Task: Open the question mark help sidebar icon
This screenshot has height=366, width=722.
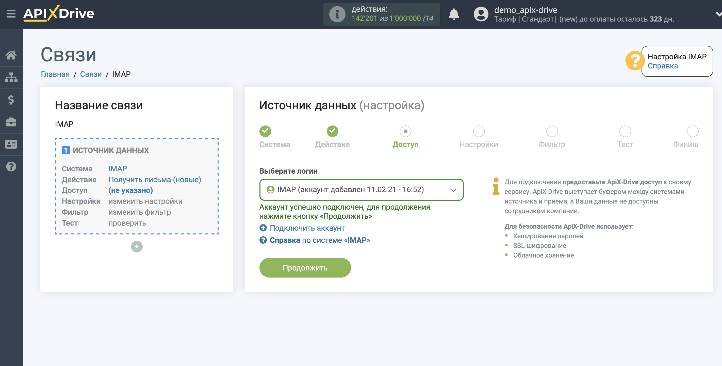Action: coord(11,167)
